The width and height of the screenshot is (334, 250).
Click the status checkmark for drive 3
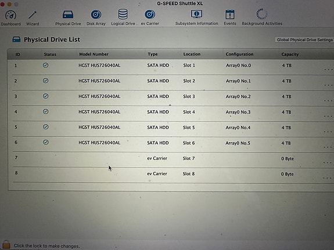tap(45, 96)
